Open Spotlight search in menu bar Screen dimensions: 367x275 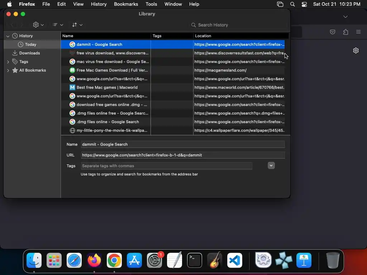(292, 4)
